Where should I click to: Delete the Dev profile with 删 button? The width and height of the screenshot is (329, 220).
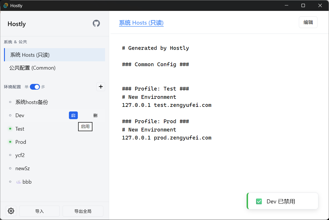click(x=95, y=115)
